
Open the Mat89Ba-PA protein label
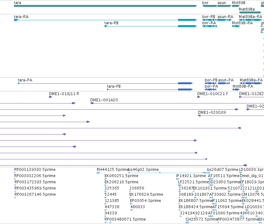point(251,80)
